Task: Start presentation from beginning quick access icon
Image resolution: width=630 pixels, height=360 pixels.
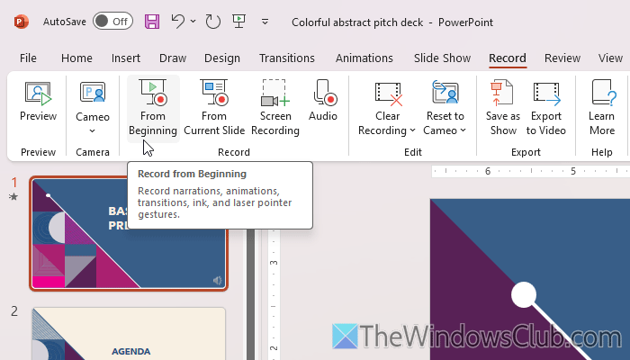Action: [239, 21]
